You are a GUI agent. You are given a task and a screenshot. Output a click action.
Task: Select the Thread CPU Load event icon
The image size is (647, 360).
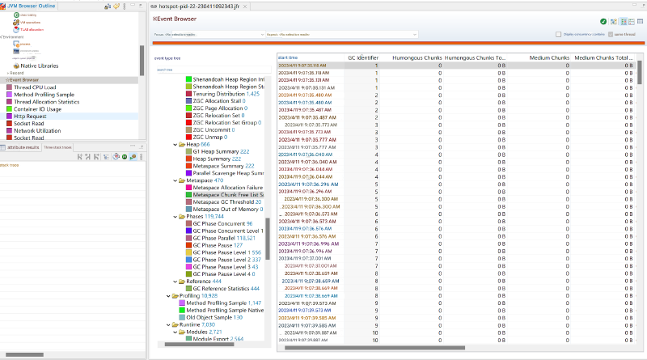click(9, 87)
